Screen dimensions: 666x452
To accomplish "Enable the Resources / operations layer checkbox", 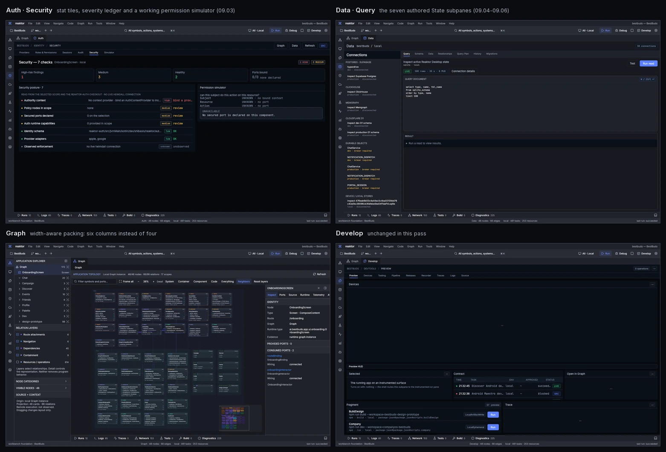I will point(17,362).
